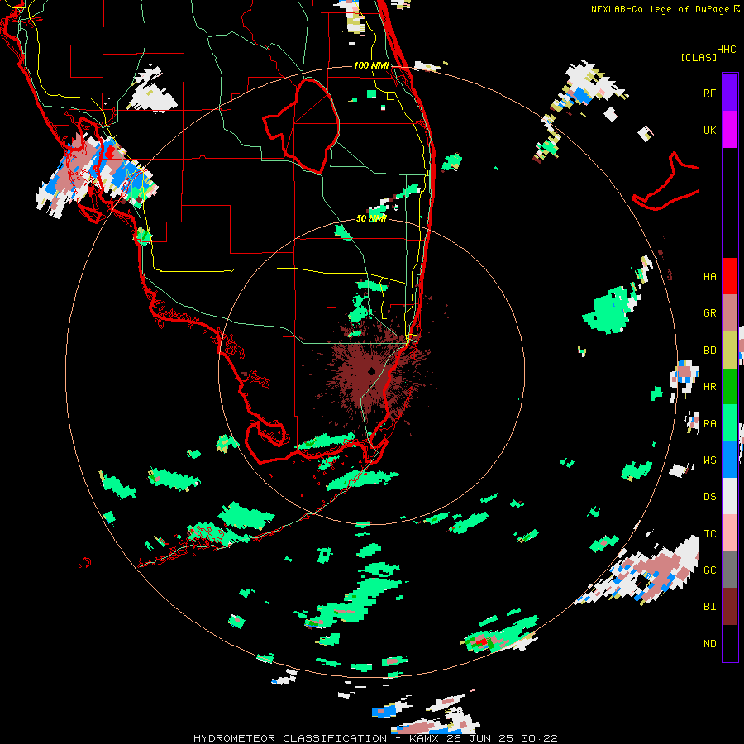This screenshot has height=744, width=744.
Task: Click the IC legend label
Action: [709, 534]
